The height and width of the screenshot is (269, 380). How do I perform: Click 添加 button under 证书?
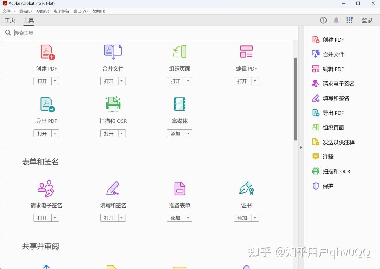(242, 218)
